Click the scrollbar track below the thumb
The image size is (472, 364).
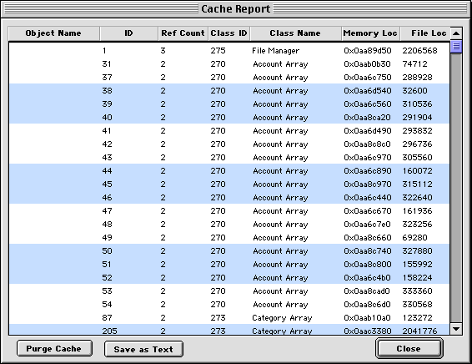(x=456, y=187)
